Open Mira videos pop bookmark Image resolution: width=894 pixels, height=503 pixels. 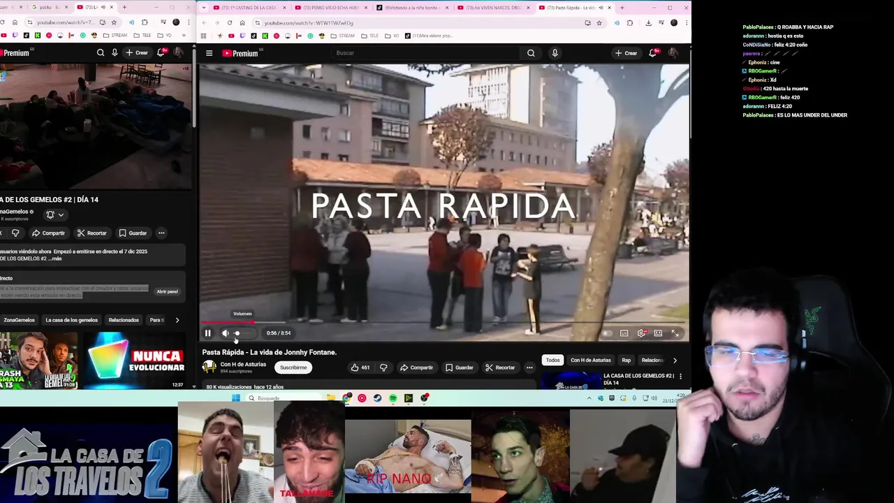(430, 36)
